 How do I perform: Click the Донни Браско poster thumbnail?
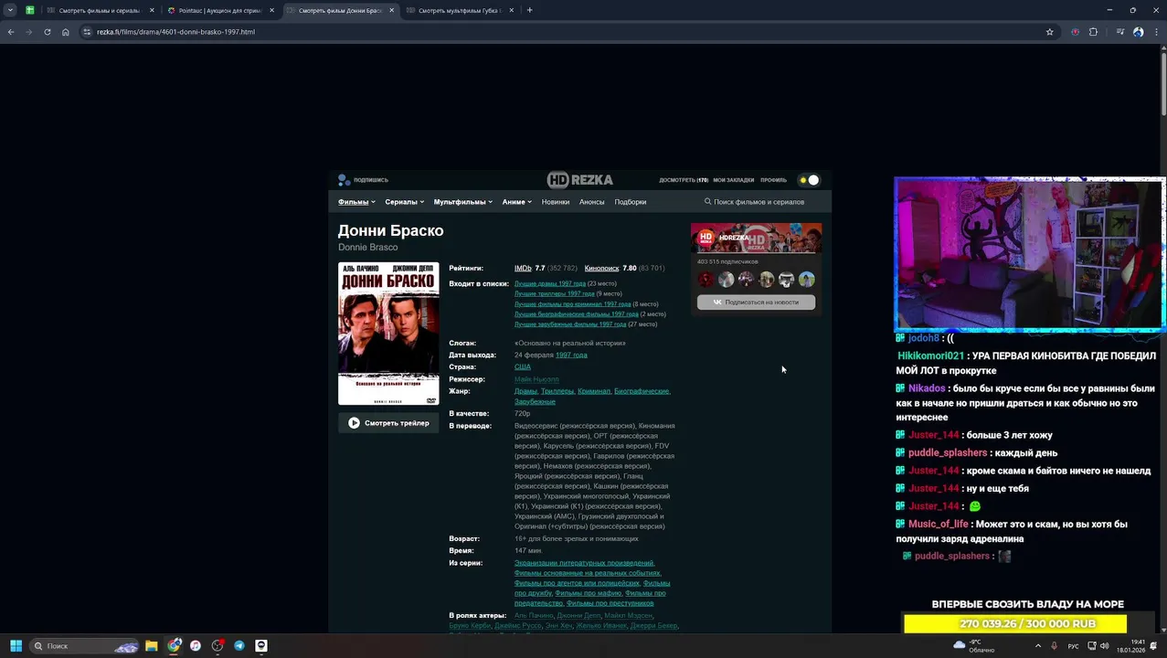(x=388, y=334)
